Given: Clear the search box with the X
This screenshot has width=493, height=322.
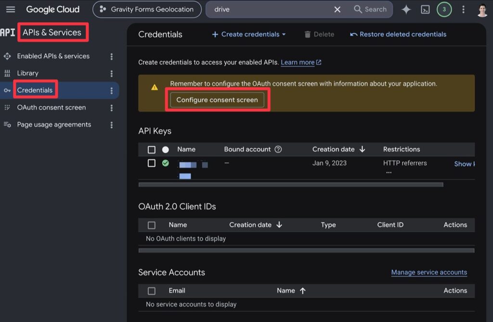Looking at the screenshot, I should [337, 10].
